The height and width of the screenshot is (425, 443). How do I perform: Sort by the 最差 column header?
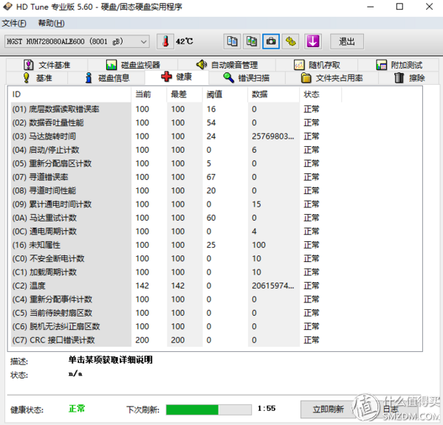pos(185,94)
